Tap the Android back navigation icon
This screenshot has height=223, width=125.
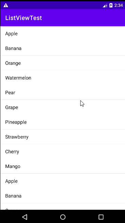point(25,217)
